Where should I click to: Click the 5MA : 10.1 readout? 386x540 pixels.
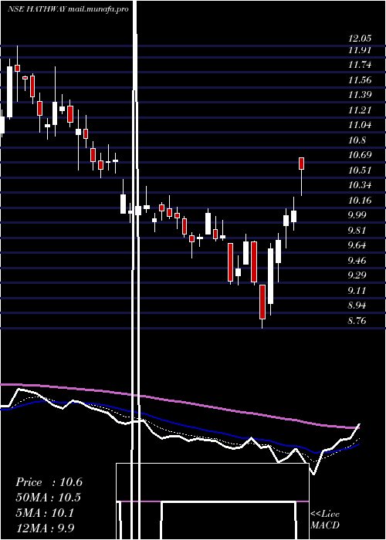point(45,513)
